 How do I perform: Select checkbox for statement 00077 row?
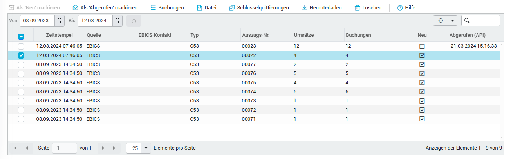tap(21, 64)
